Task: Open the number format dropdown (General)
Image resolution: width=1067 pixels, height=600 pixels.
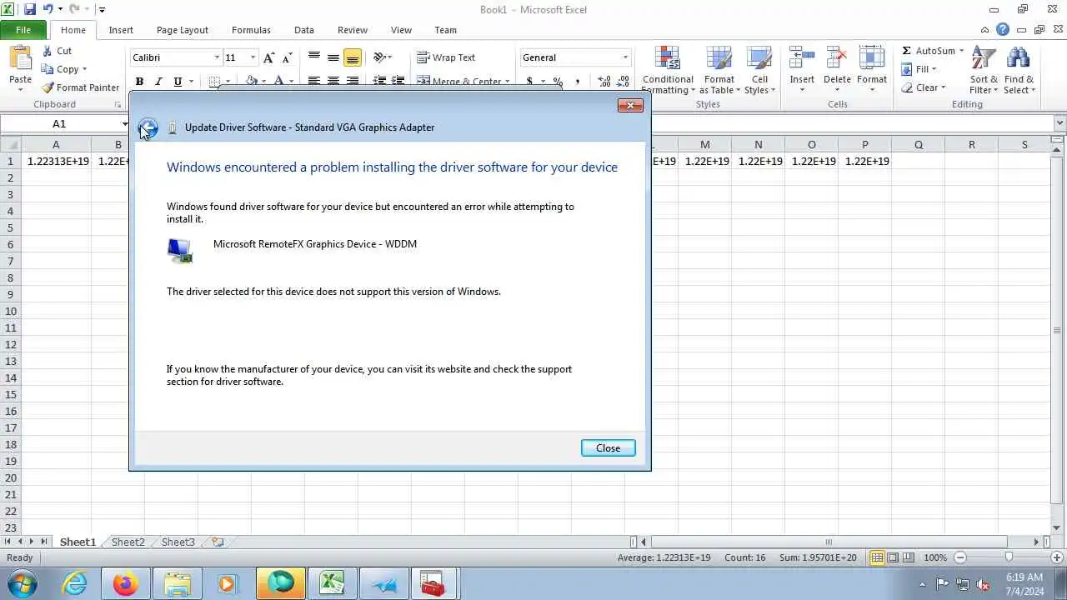Action: [x=625, y=57]
